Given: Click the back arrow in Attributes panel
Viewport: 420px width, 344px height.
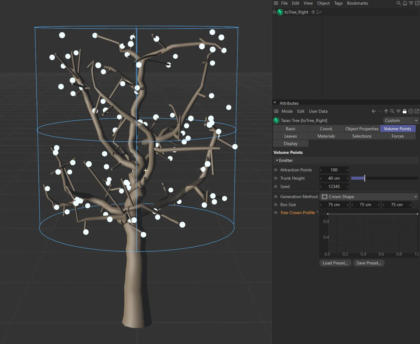Looking at the screenshot, I should (374, 111).
